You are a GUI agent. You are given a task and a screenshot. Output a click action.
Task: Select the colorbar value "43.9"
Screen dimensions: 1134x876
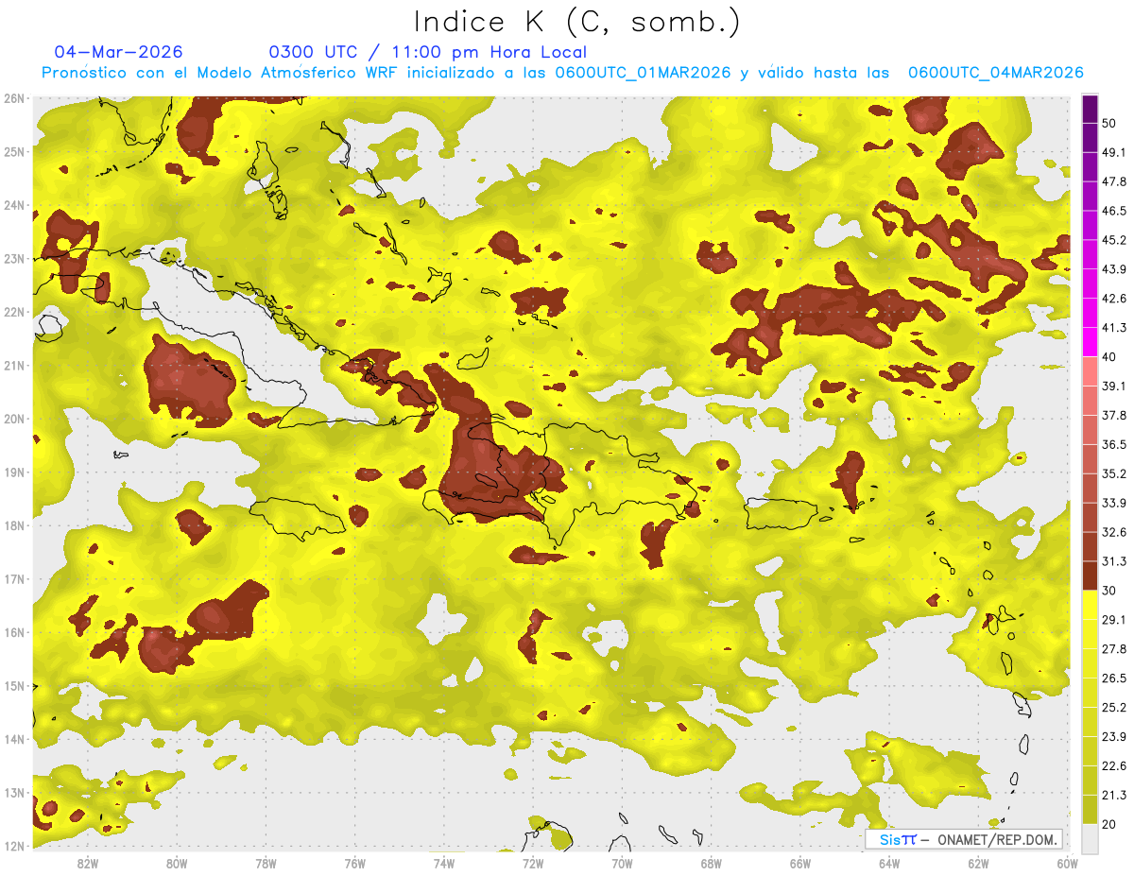tap(1113, 269)
